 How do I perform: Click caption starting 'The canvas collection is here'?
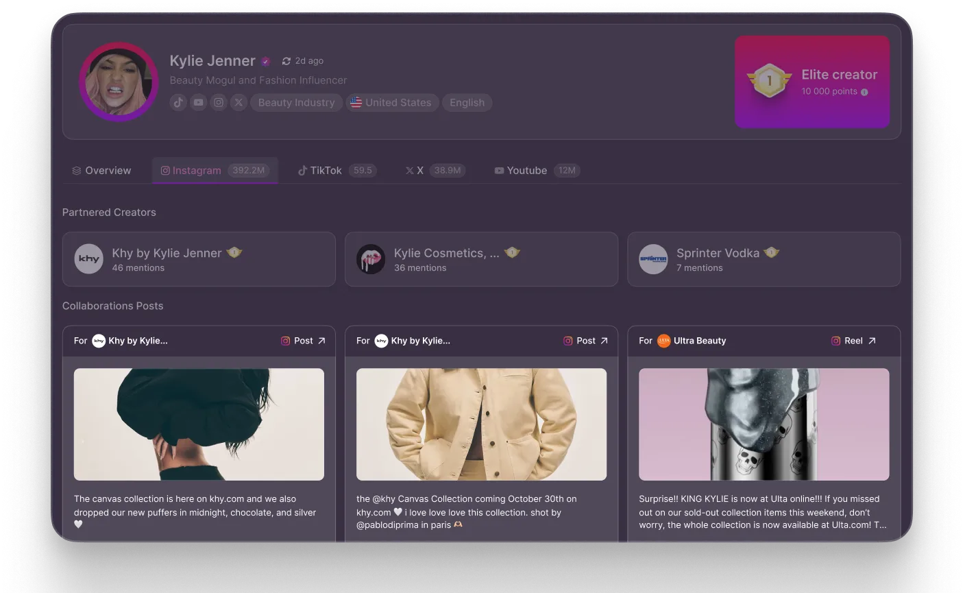(195, 511)
